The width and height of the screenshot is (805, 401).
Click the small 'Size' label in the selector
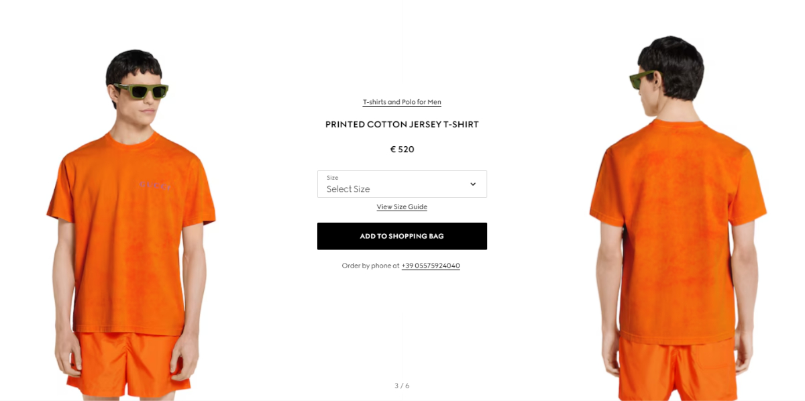click(332, 178)
